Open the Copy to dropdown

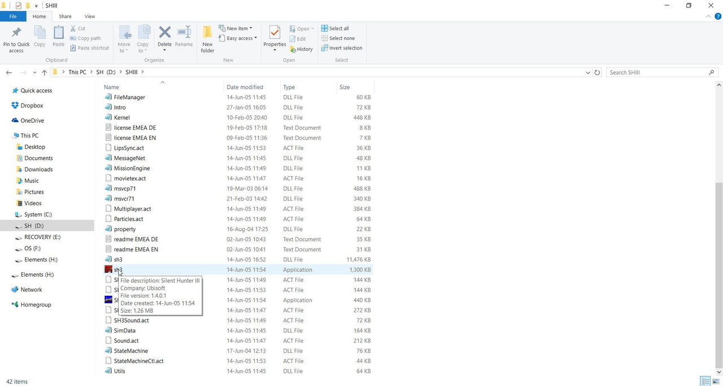click(143, 39)
